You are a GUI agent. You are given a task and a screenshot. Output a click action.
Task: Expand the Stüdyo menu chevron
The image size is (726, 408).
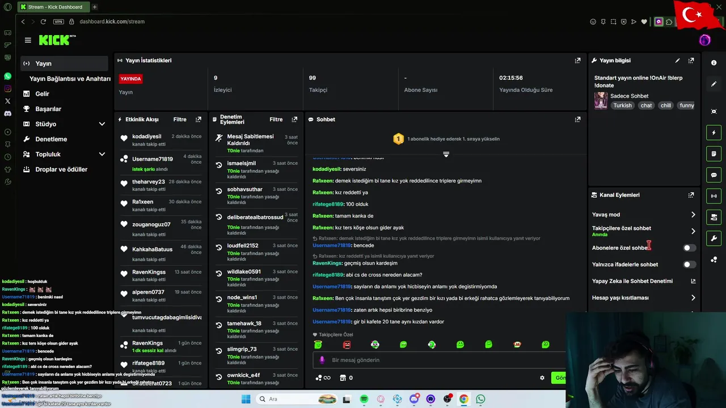point(102,124)
